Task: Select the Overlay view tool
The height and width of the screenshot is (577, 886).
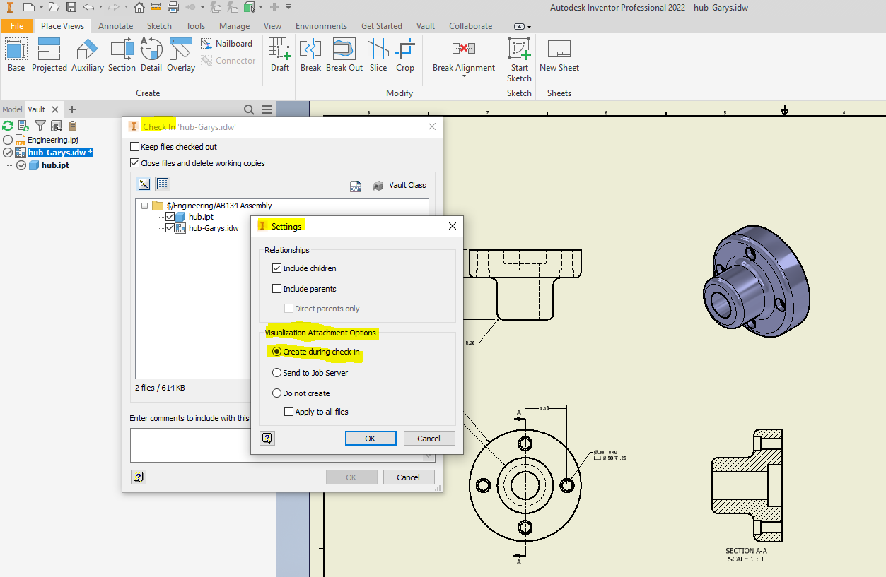Action: (x=181, y=55)
